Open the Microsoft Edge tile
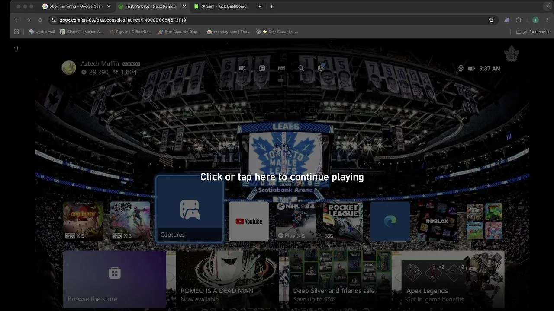Screen dimensions: 554x311 click(390, 221)
